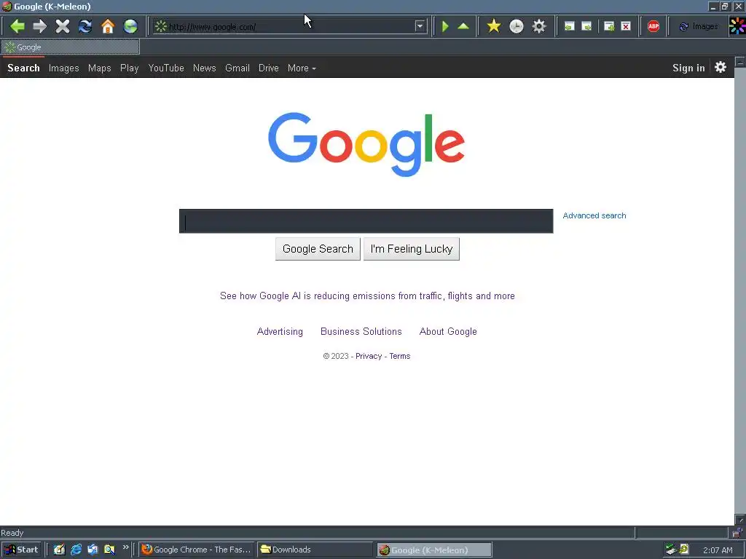Click the globe search icon in toolbar
Image resolution: width=746 pixels, height=559 pixels.
point(130,26)
